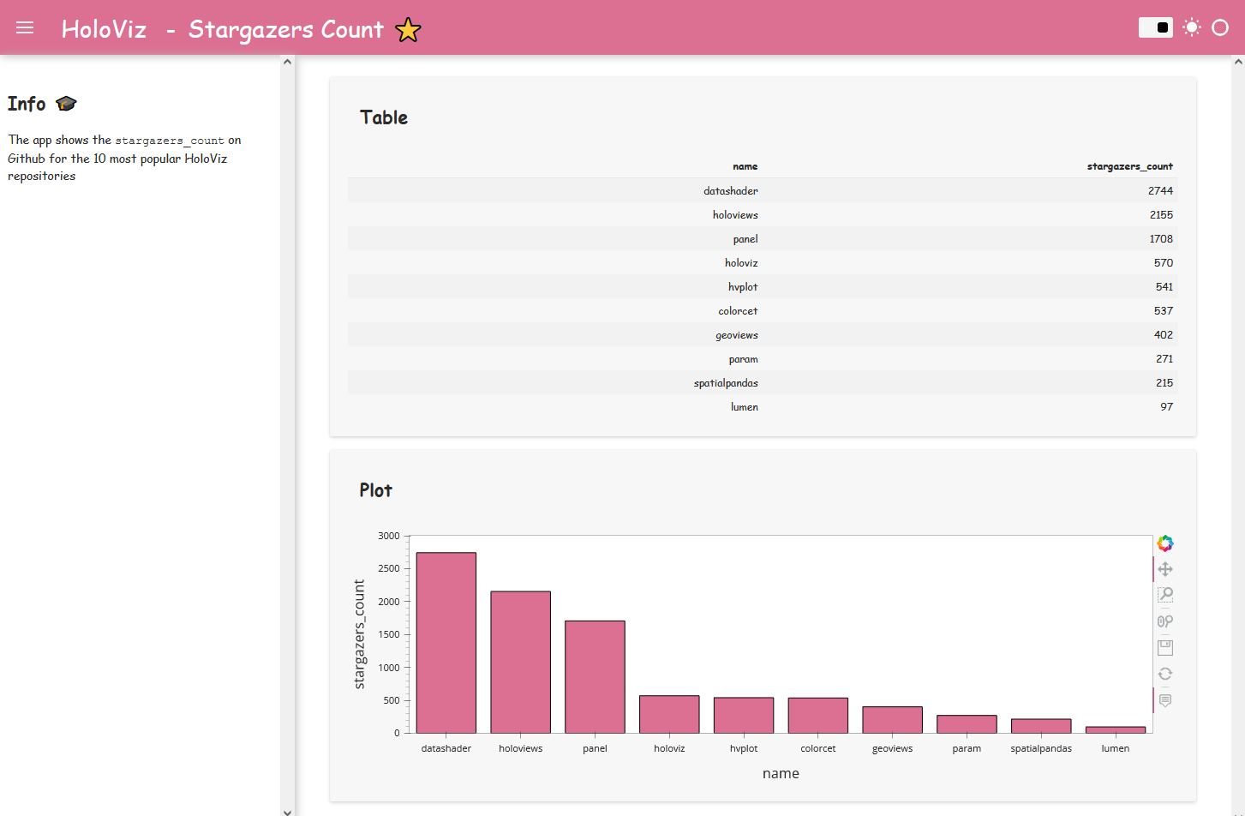Sort by the name column header

(x=745, y=166)
